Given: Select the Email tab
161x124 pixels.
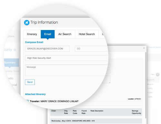Looking at the screenshot, I should point(48,34).
